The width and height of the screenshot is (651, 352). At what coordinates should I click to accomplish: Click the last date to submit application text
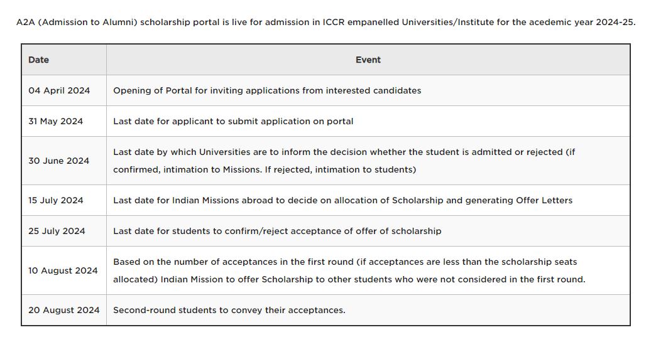point(233,121)
